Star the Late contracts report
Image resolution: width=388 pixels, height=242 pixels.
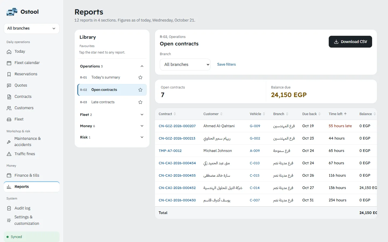(140, 102)
